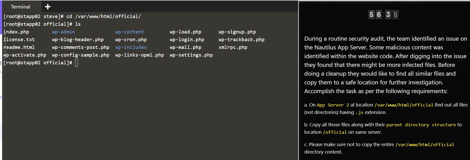Click the wp-content directory name

pyautogui.click(x=129, y=32)
